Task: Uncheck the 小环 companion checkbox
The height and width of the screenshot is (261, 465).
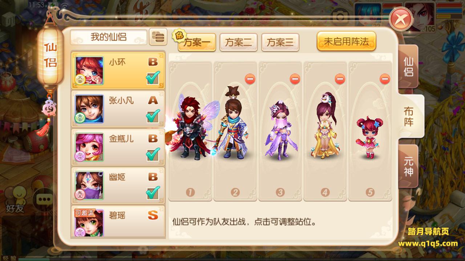Action: pyautogui.click(x=153, y=77)
